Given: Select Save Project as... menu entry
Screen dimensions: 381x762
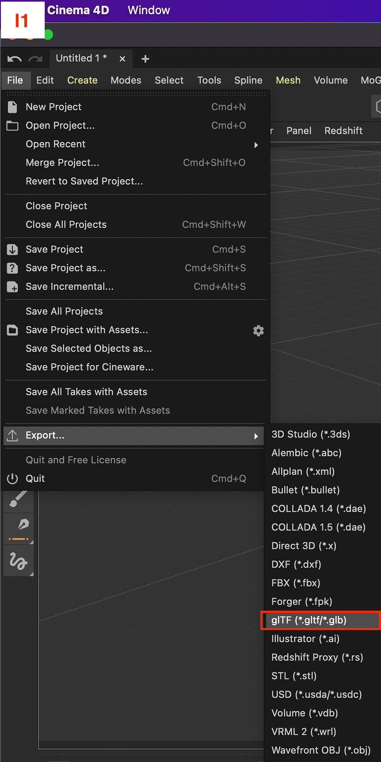Looking at the screenshot, I should (65, 268).
